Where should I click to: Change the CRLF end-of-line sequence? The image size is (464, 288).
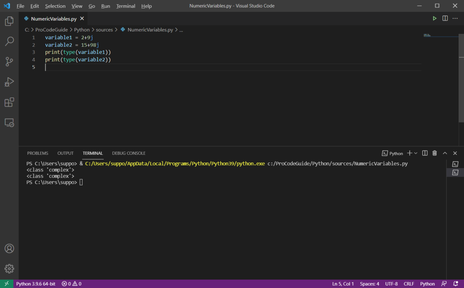pos(409,284)
